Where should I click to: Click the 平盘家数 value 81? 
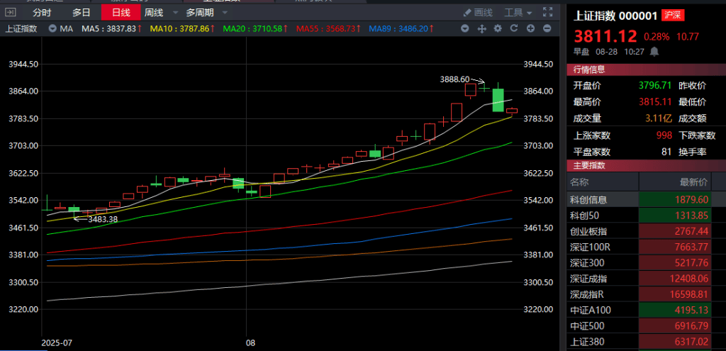(666, 152)
